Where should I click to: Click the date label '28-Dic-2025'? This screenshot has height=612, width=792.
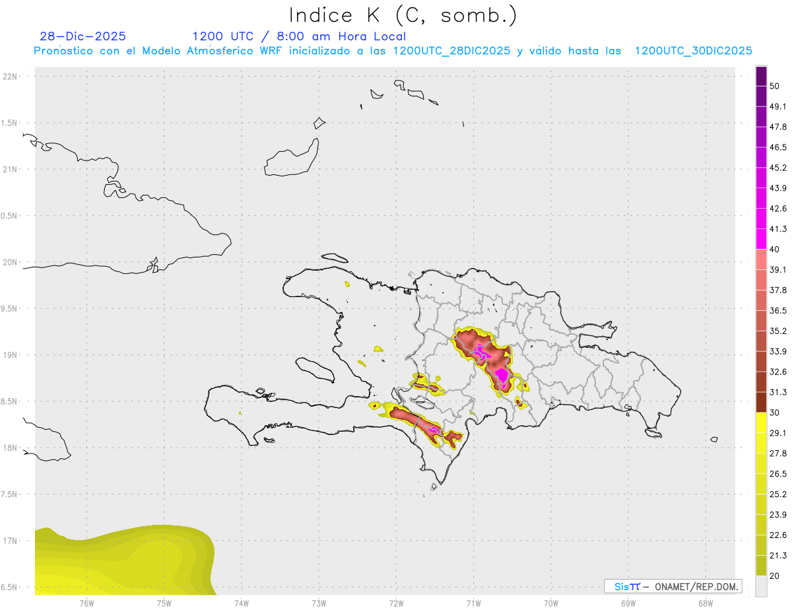tap(82, 36)
